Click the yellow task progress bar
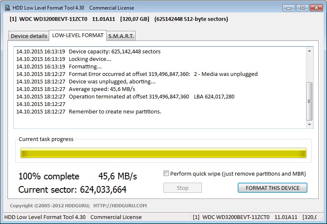The height and width of the screenshot is (224, 327). point(163,153)
